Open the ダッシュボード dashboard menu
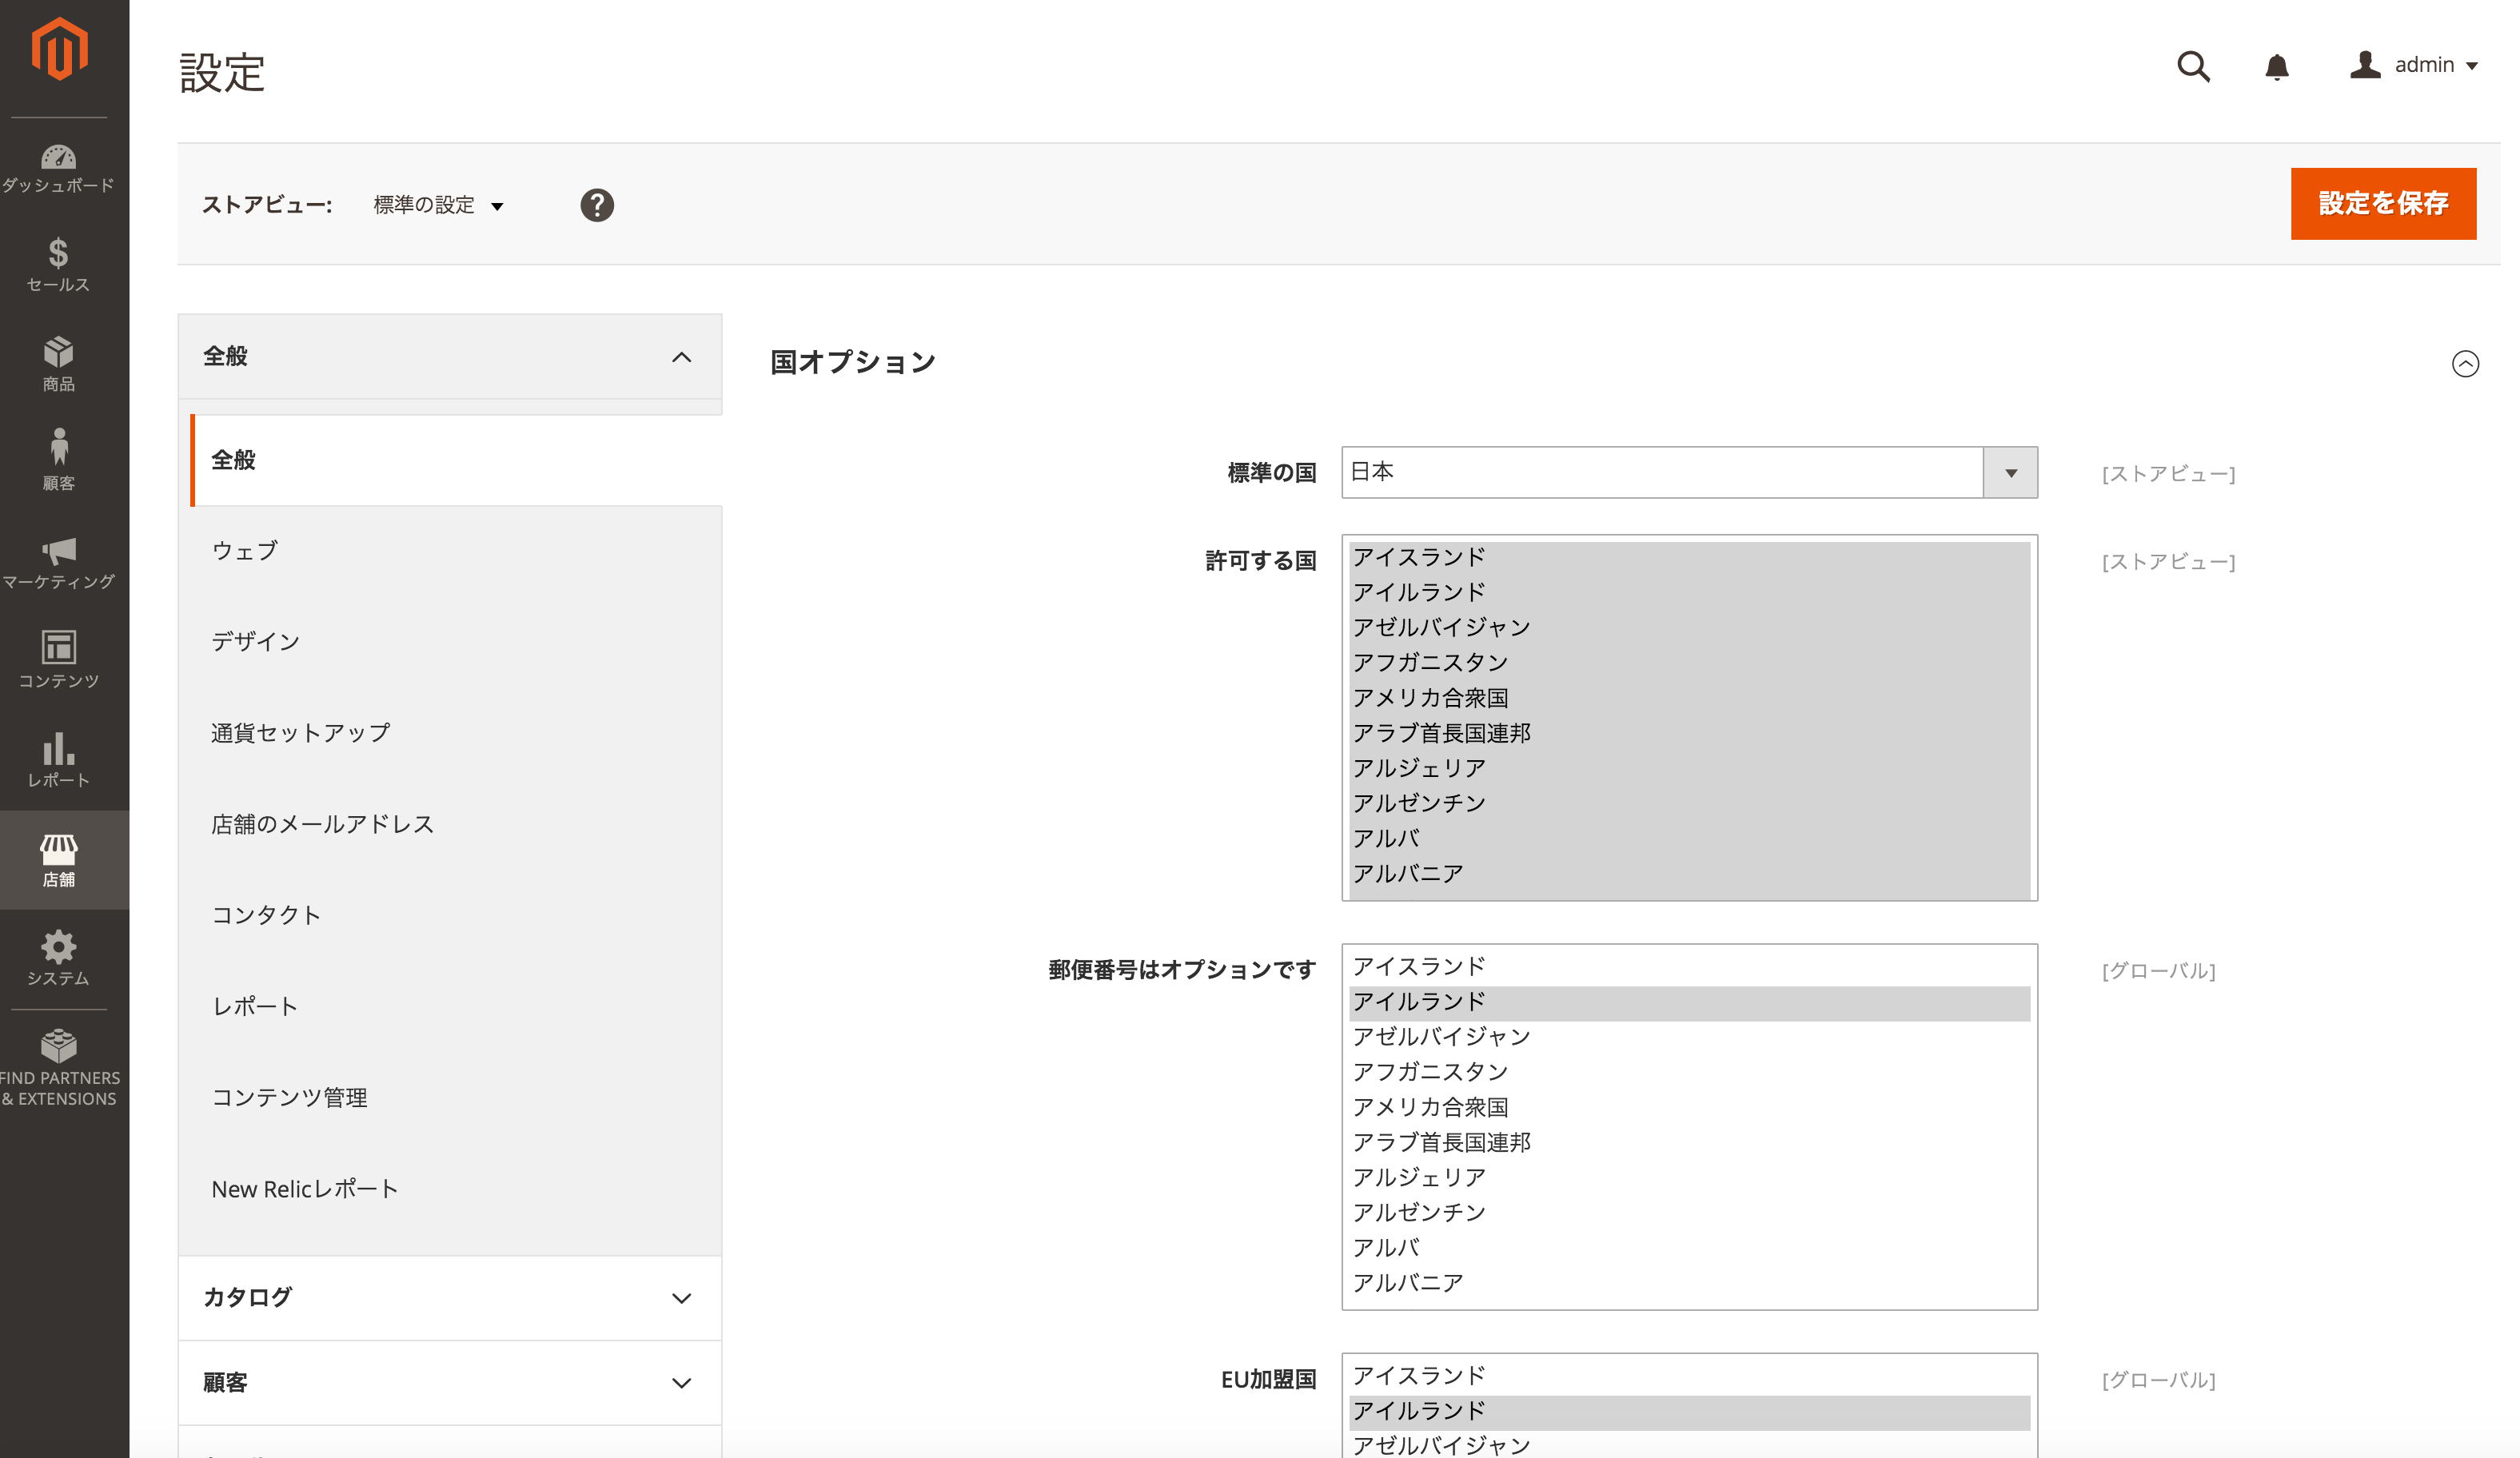This screenshot has height=1458, width=2520. tap(58, 168)
